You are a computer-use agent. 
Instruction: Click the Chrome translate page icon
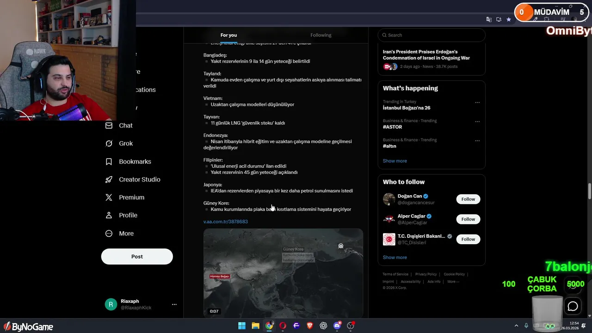(489, 19)
